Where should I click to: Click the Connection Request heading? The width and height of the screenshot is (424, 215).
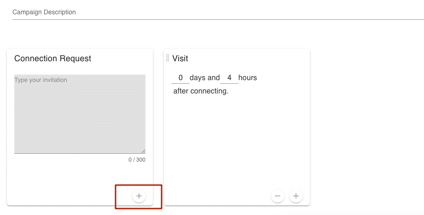(53, 58)
